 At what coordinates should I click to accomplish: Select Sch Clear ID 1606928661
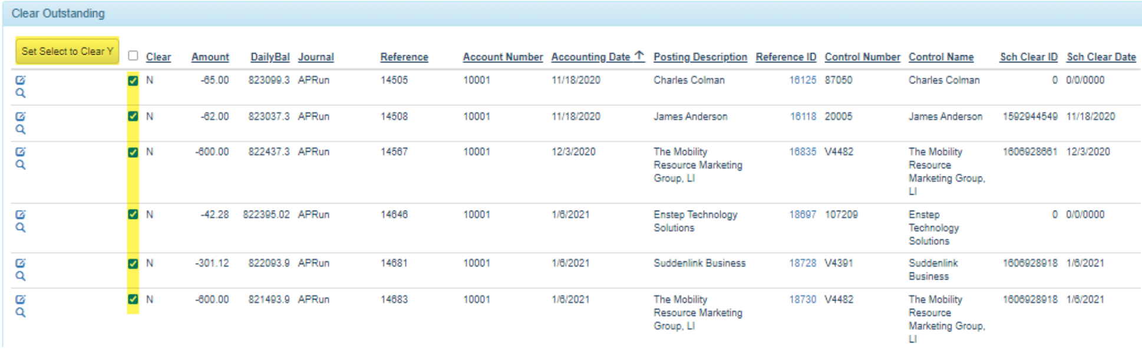1030,152
